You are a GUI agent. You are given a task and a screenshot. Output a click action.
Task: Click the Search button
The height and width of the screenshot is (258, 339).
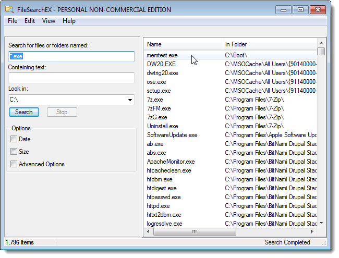(24, 112)
